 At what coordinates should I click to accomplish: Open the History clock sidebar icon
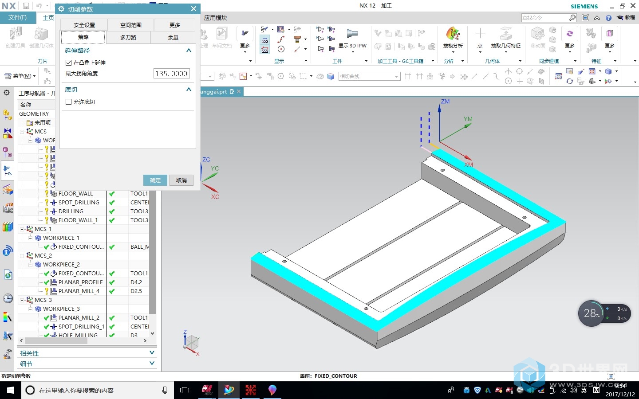pos(8,298)
